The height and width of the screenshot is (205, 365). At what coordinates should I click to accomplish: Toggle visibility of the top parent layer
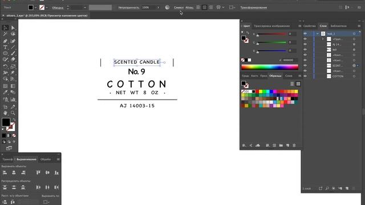pos(305,34)
